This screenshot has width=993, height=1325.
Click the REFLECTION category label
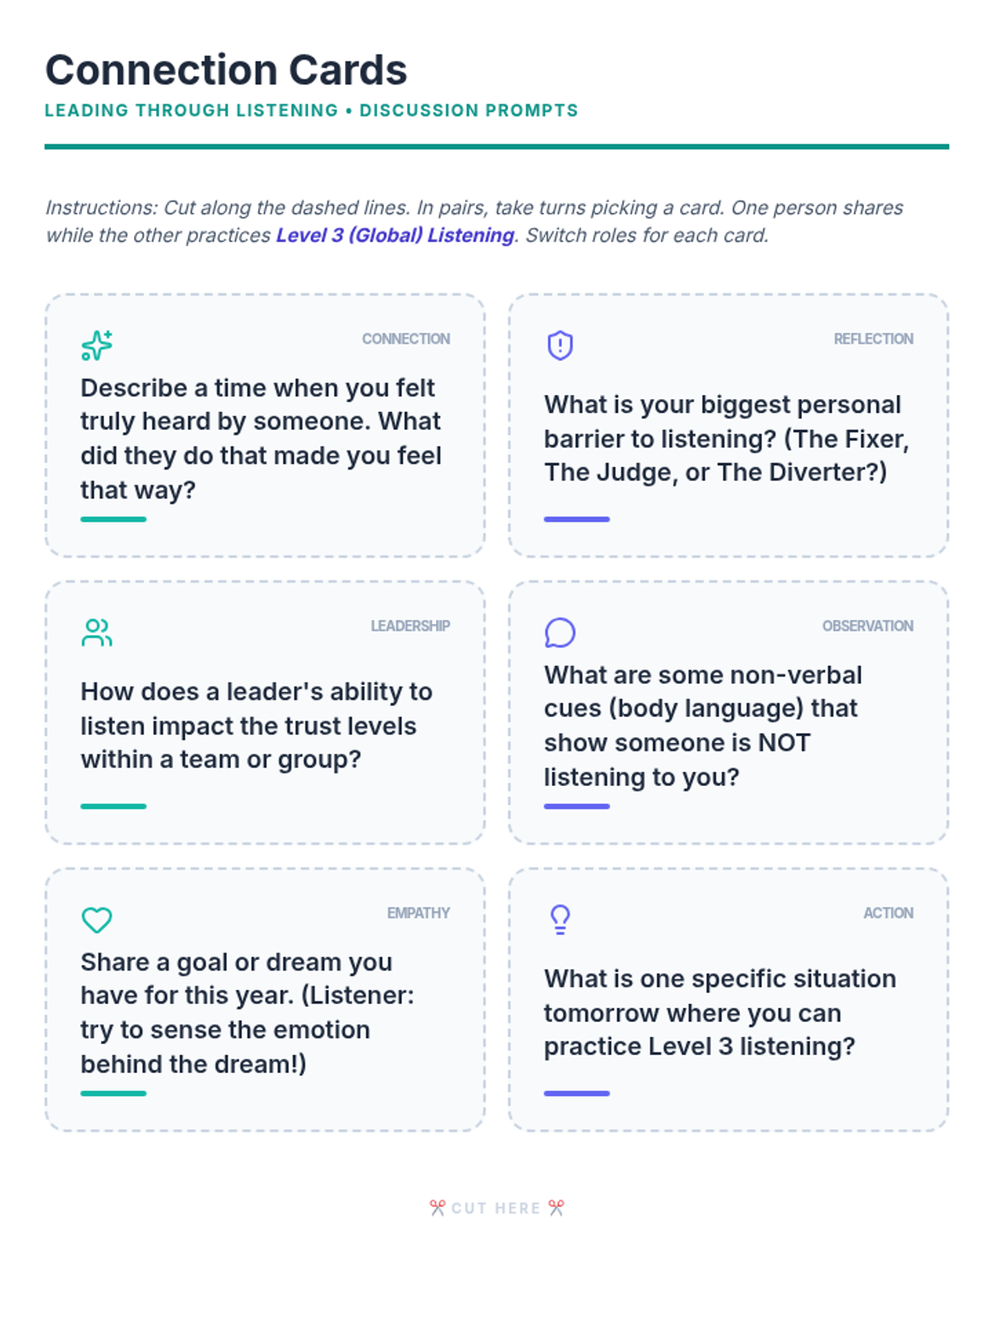click(873, 339)
